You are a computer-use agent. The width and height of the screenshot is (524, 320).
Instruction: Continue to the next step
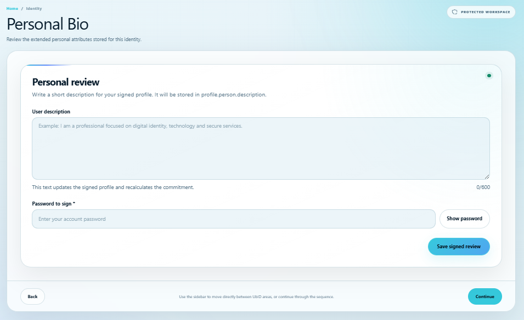[484, 296]
